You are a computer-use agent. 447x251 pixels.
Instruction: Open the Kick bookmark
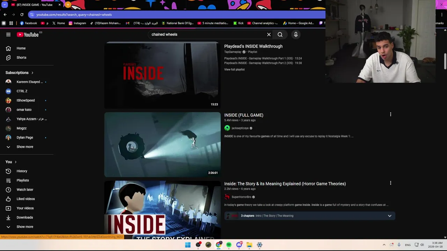tap(239, 23)
